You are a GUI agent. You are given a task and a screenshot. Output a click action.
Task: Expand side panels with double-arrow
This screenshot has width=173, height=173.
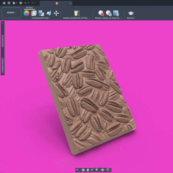tap(3, 23)
